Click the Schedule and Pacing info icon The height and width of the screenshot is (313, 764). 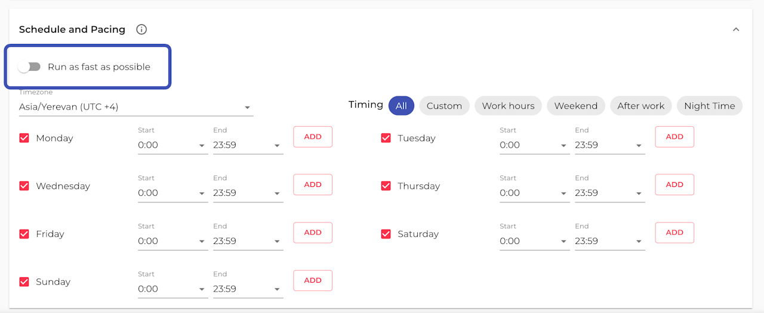141,29
